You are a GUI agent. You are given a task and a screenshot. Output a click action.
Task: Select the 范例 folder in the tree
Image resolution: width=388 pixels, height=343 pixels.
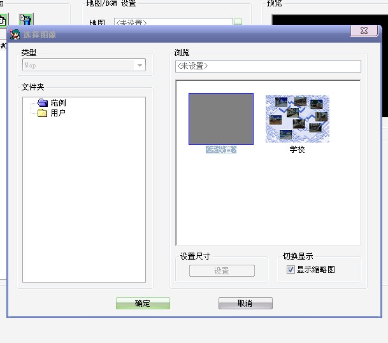tap(58, 103)
